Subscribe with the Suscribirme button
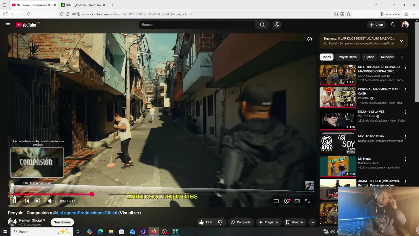 coord(62,222)
